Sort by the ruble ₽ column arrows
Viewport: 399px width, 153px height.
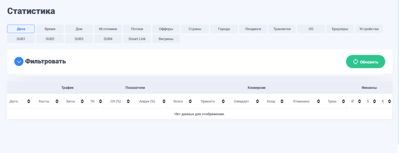click(x=359, y=101)
